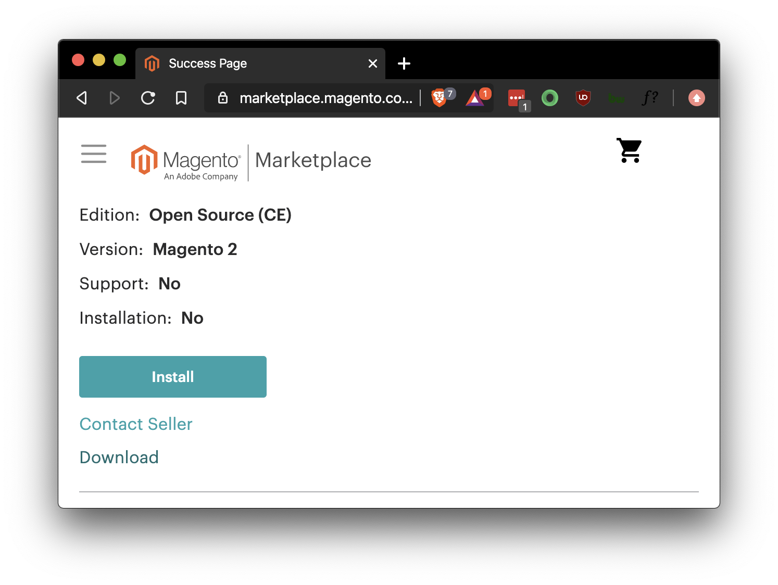Click the Magento logo

click(186, 163)
